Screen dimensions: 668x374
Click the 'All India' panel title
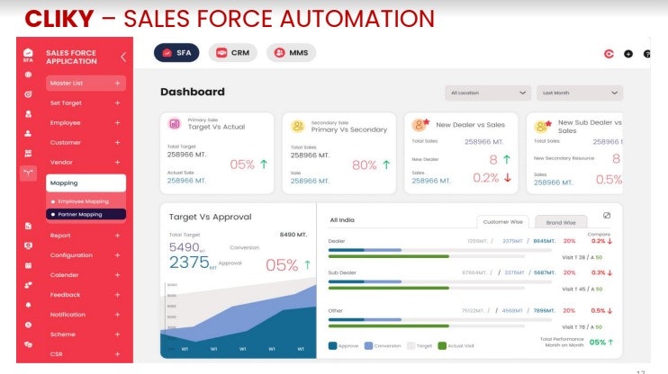(342, 220)
